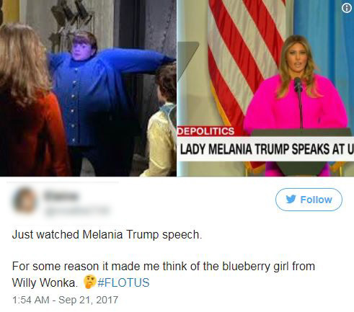Open the Willy Wonka blueberry girl photo
This screenshot has width=354, height=312.
pyautogui.click(x=88, y=88)
